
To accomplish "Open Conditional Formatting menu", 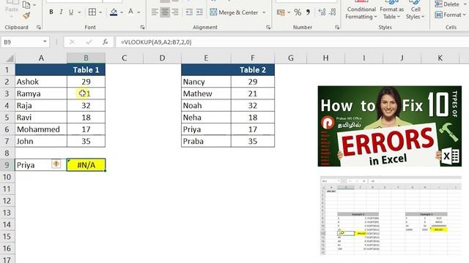I will [361, 10].
